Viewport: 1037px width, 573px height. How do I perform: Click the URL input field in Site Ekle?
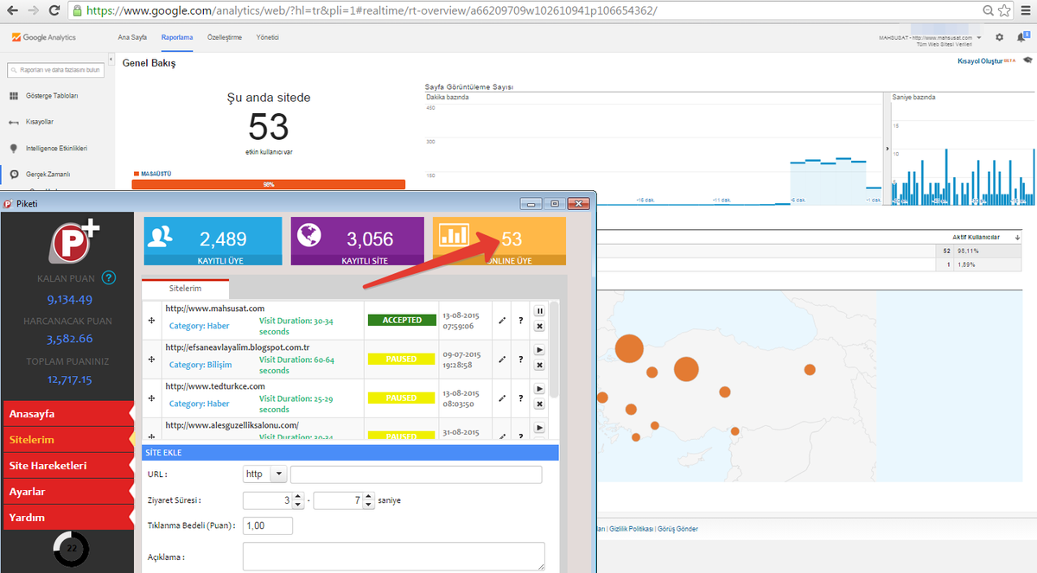coord(416,474)
